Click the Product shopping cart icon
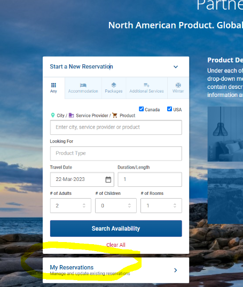 (115, 115)
